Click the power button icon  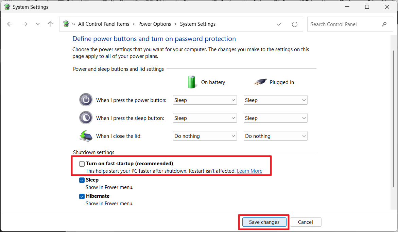[x=86, y=100]
